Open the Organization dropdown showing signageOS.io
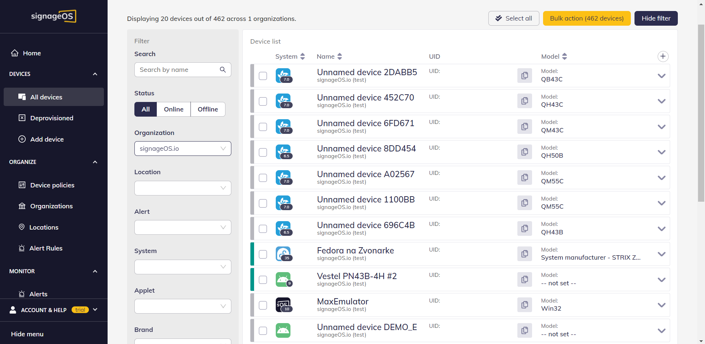Image resolution: width=705 pixels, height=344 pixels. (182, 149)
